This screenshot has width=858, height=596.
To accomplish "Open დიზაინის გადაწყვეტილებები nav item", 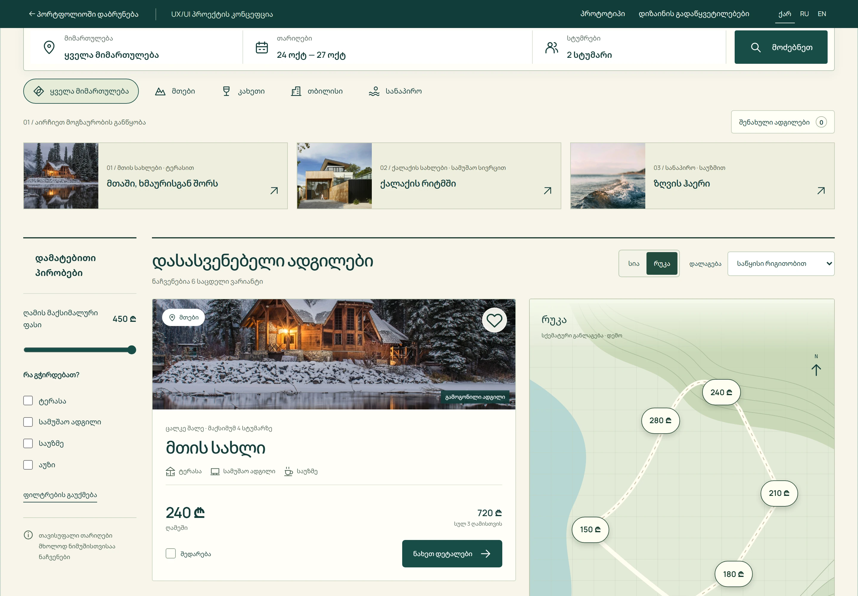I will click(694, 14).
